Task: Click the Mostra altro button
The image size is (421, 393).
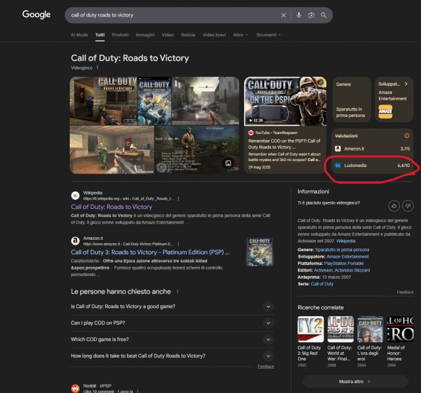Action: click(355, 381)
